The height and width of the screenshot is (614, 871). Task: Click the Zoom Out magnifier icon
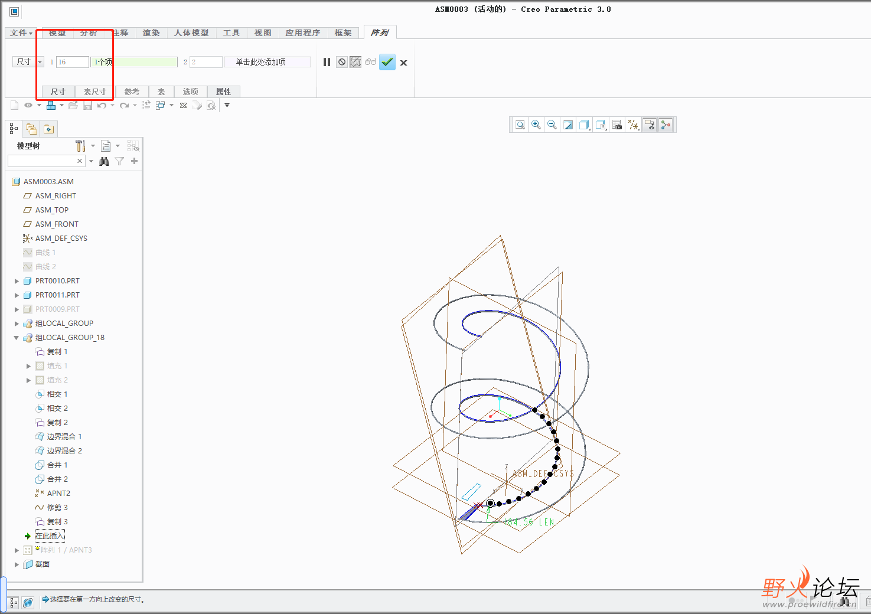click(552, 125)
